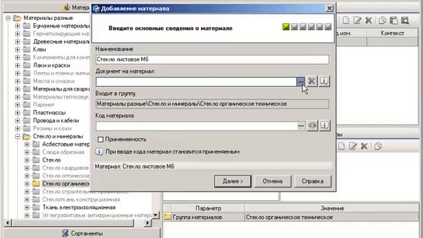The width and height of the screenshot is (423, 238).
Task: Click the Далее > button
Action: (233, 181)
